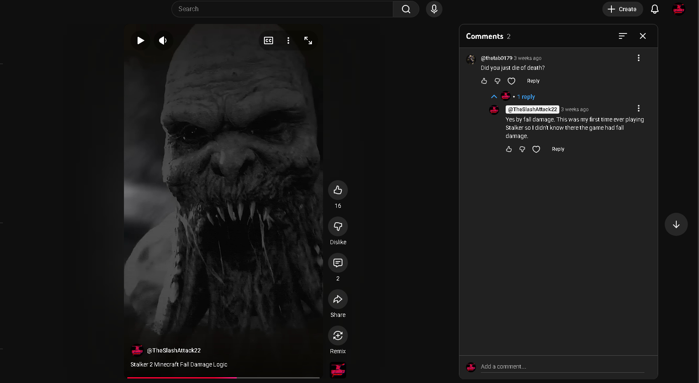Remix this Short
Screen dimensions: 699x383
(x=338, y=335)
